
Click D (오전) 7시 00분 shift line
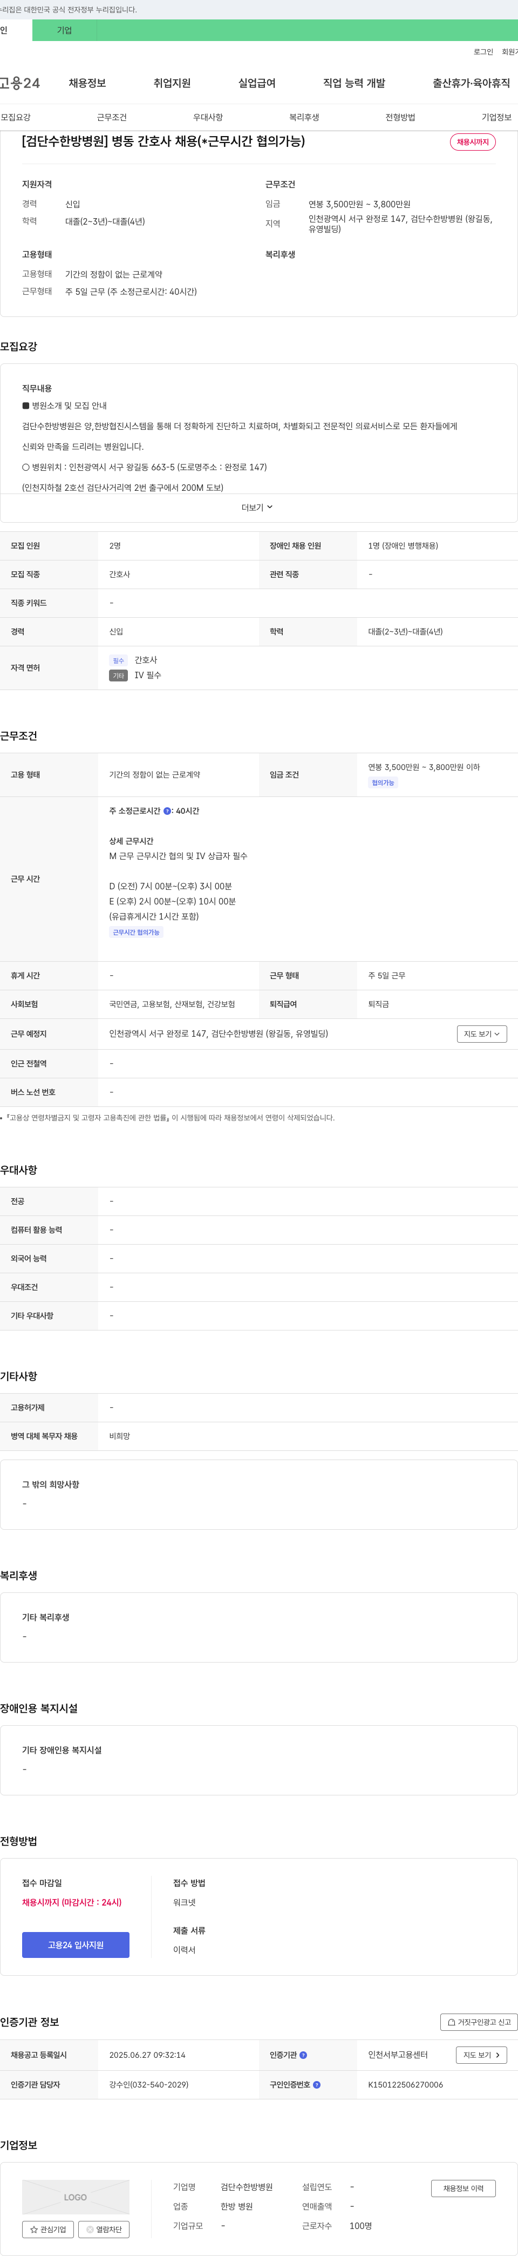point(171,886)
